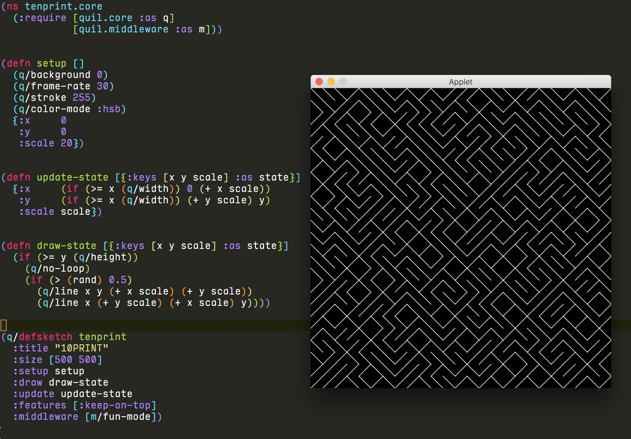The width and height of the screenshot is (631, 439).
Task: Click the draw-state function name in defn
Action: [66, 246]
